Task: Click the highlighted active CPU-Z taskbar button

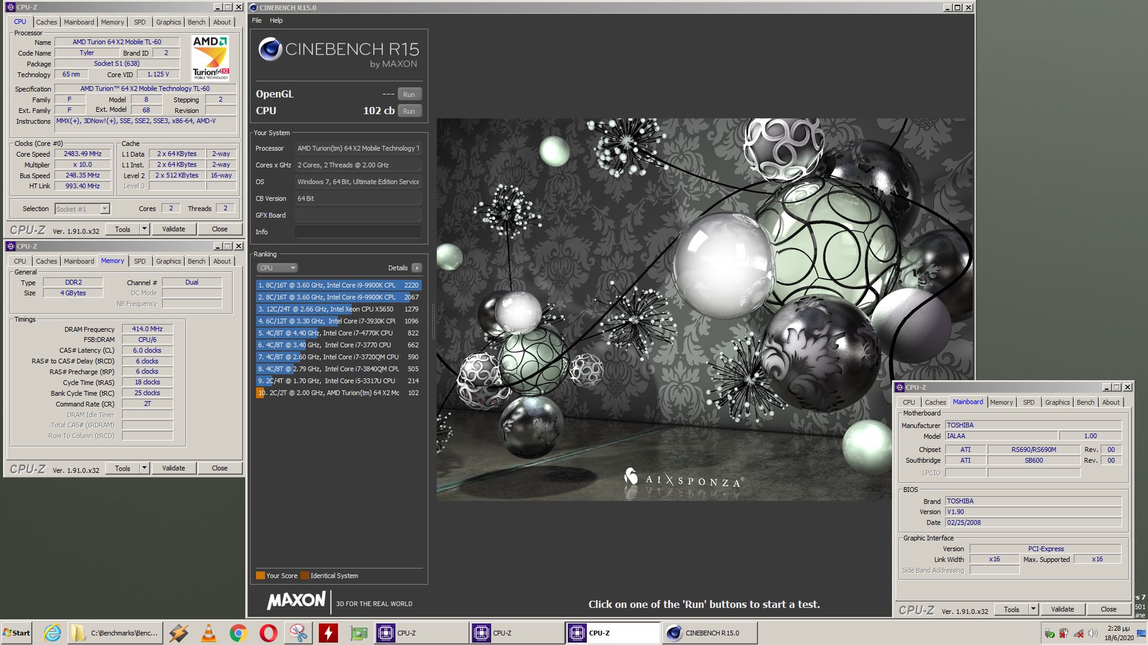Action: point(613,633)
